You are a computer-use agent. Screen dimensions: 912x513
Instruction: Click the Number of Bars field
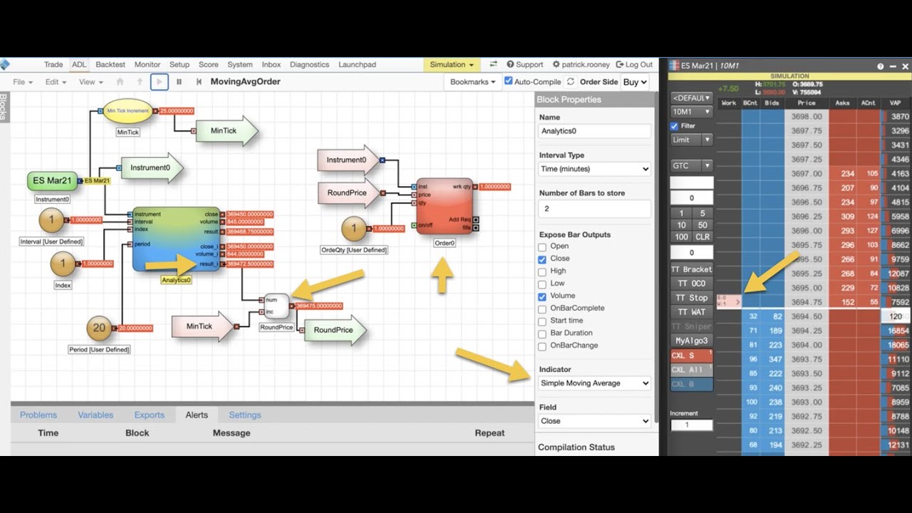tap(595, 209)
